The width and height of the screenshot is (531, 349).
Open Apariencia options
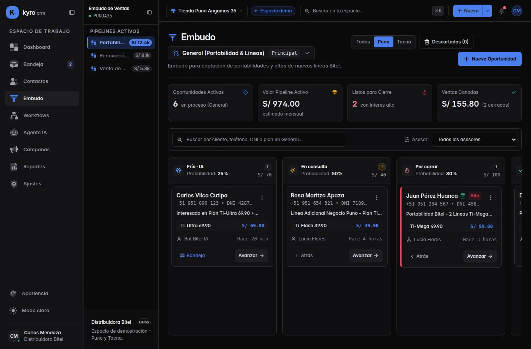[x=42, y=294]
